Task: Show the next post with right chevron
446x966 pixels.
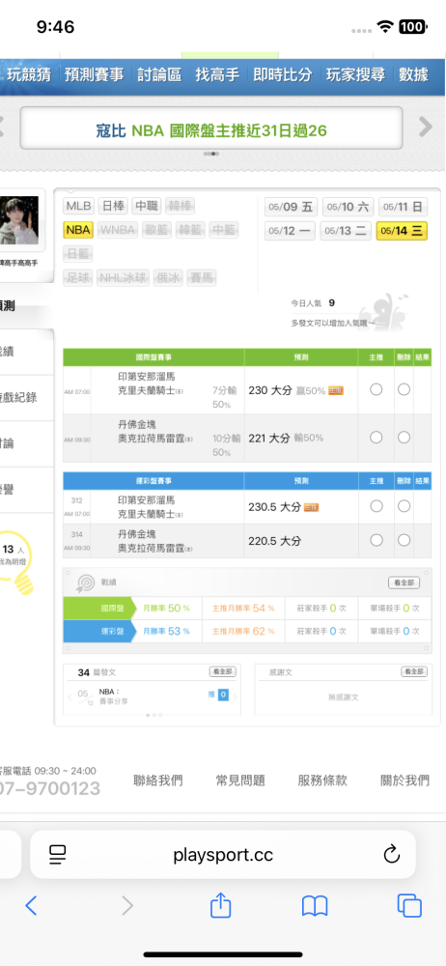Action: coord(235,696)
